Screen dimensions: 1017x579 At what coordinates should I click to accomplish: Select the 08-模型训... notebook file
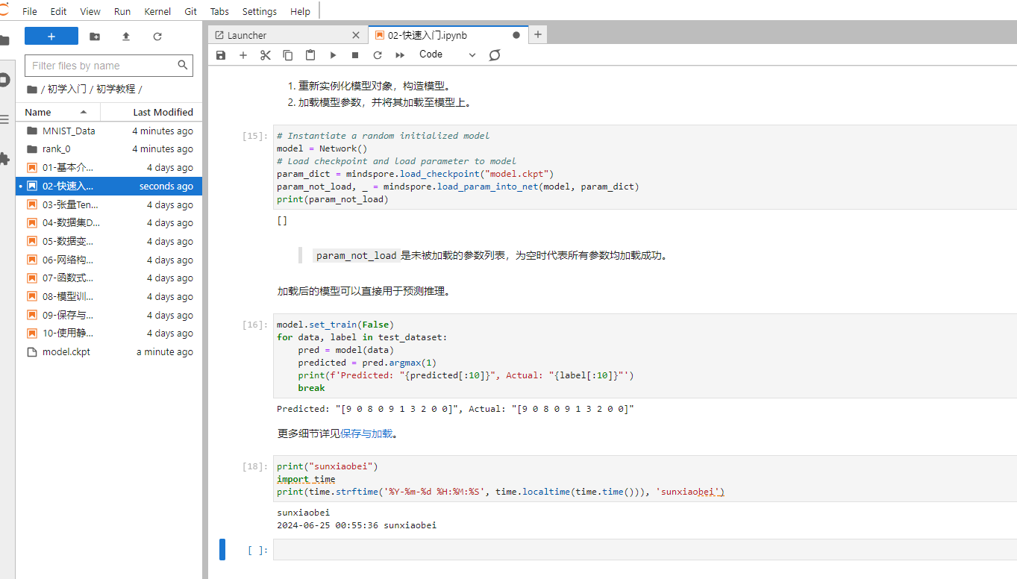coord(109,297)
